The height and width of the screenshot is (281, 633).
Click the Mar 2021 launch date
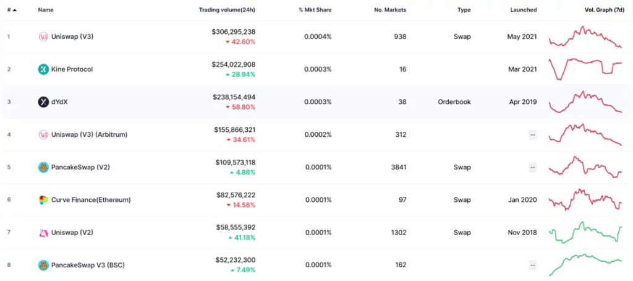pyautogui.click(x=522, y=69)
